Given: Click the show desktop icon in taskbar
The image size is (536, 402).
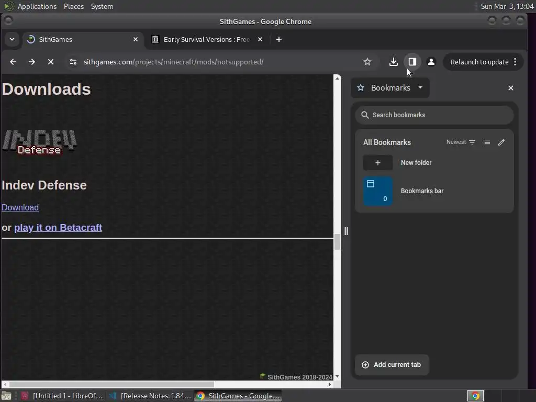Looking at the screenshot, I should coord(6,396).
